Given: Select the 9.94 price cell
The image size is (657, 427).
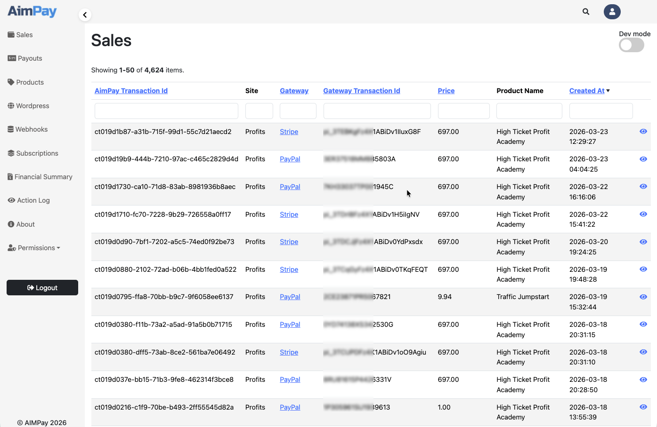Looking at the screenshot, I should (x=445, y=297).
